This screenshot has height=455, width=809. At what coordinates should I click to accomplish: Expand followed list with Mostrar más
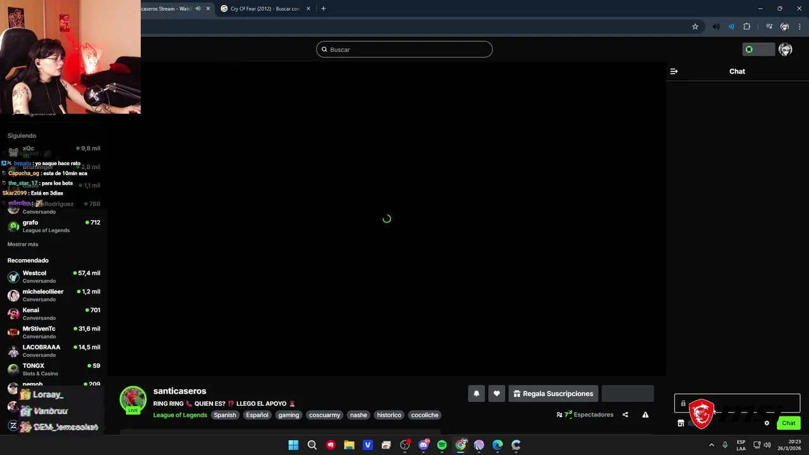(23, 244)
